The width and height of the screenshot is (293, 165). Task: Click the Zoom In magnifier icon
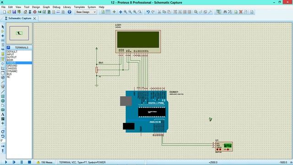click(125, 12)
